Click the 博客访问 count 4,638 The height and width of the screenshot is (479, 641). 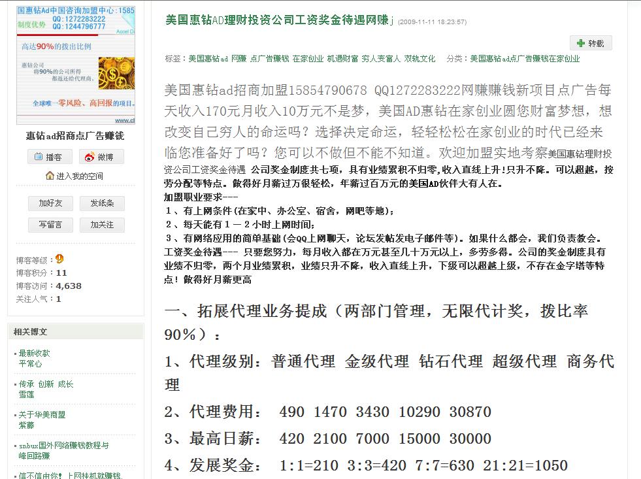pyautogui.click(x=69, y=286)
